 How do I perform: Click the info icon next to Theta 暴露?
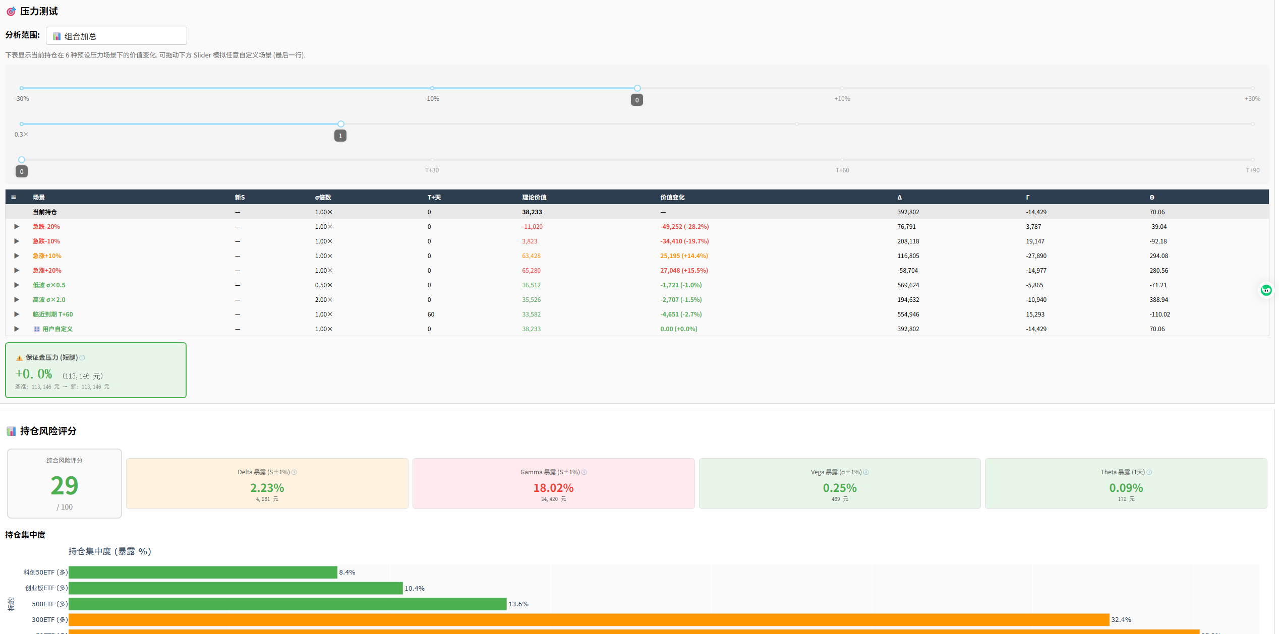(1149, 472)
